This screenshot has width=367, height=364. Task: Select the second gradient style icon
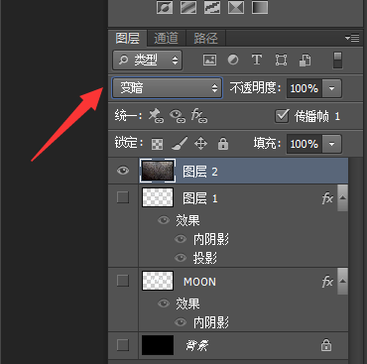tap(188, 7)
